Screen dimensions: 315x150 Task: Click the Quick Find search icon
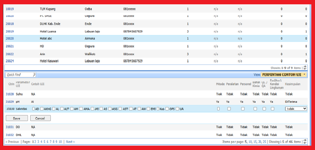click(x=34, y=75)
